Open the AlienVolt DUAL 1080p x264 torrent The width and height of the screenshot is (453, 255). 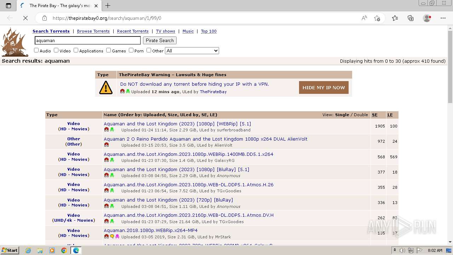pos(206,139)
